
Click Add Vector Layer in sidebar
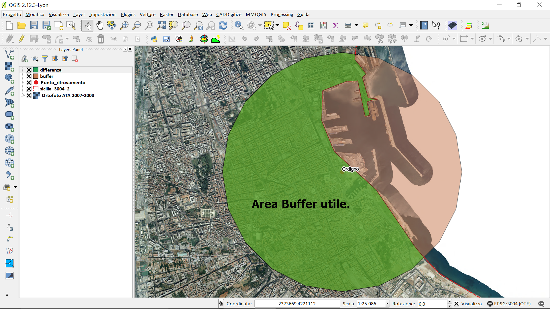pyautogui.click(x=9, y=54)
